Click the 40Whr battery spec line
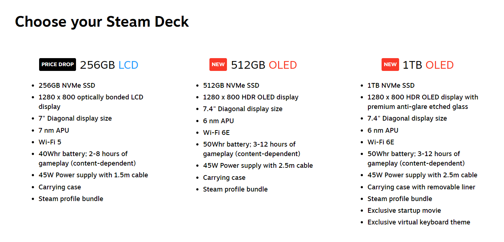The width and height of the screenshot is (504, 242). click(x=83, y=154)
